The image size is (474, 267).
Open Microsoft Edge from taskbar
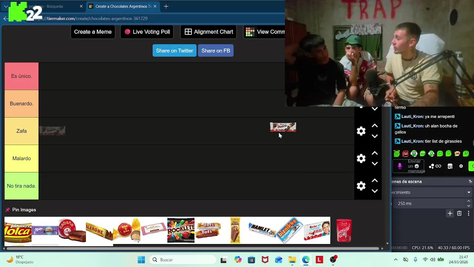pos(306,260)
